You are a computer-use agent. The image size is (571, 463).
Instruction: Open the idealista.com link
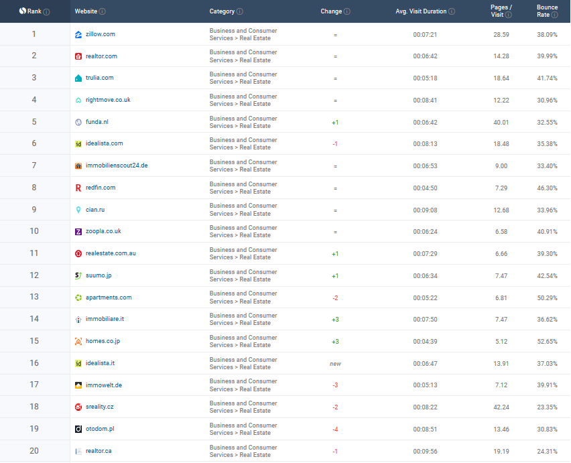[x=105, y=143]
